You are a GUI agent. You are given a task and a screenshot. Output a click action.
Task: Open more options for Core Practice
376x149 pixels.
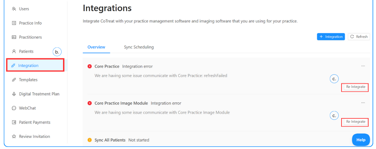tap(363, 66)
